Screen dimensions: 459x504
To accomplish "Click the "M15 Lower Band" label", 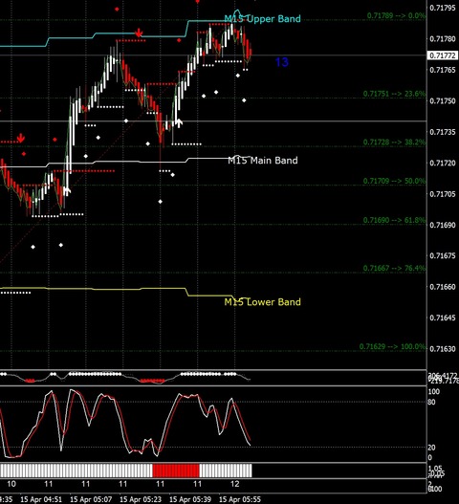I will click(262, 302).
